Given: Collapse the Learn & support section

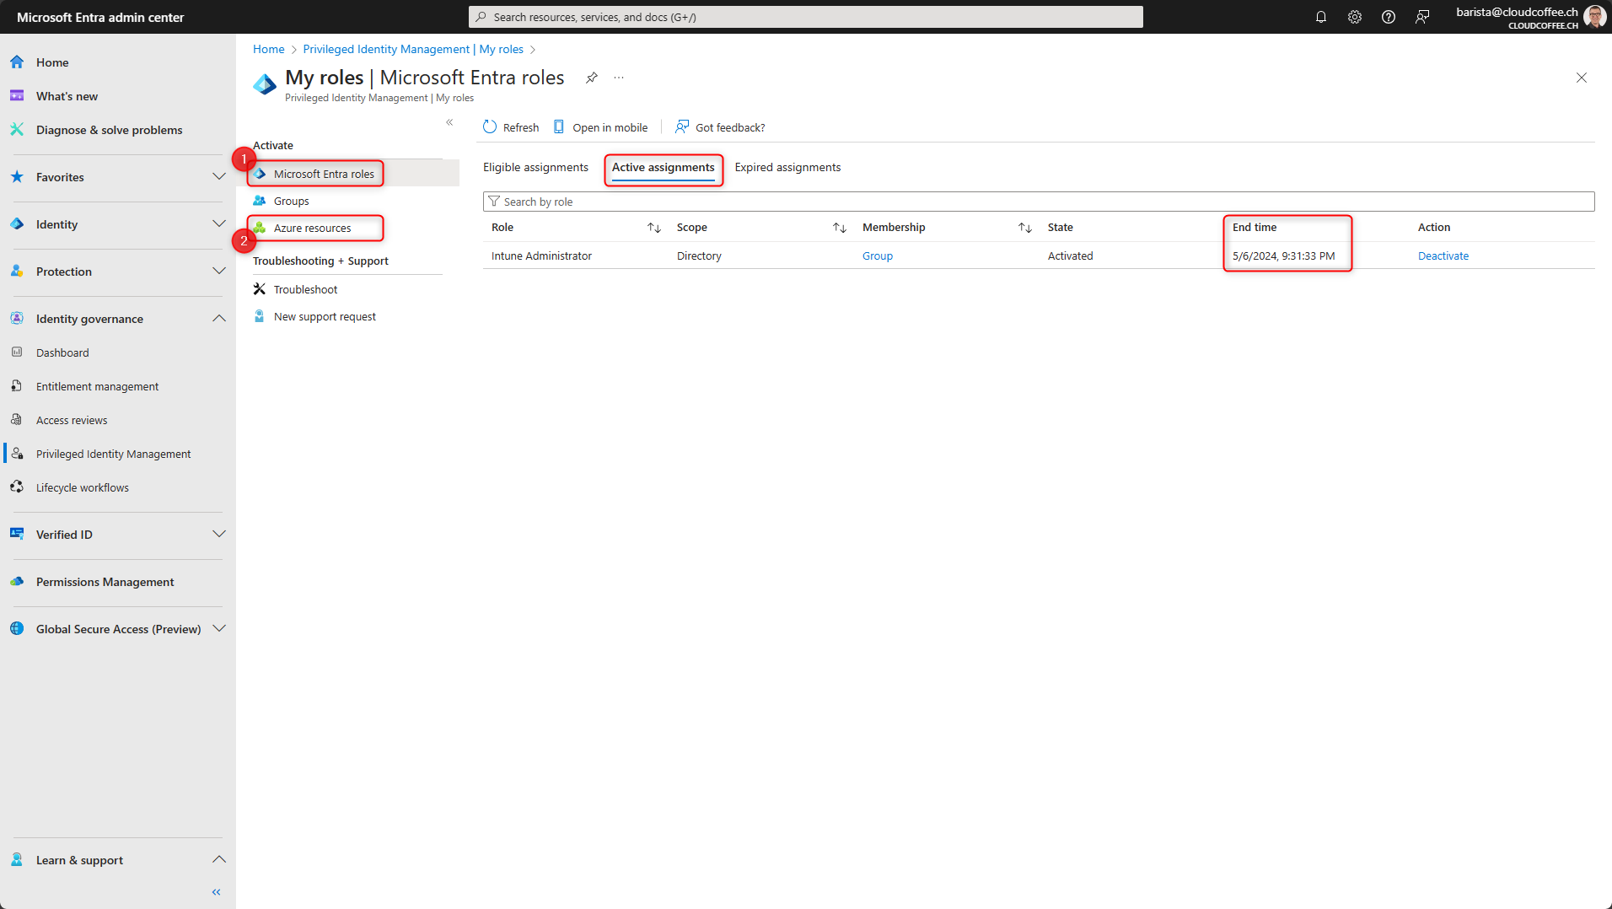Looking at the screenshot, I should (219, 860).
